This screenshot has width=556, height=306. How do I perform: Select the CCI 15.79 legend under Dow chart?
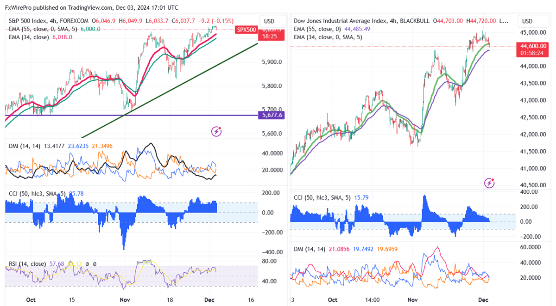331,197
